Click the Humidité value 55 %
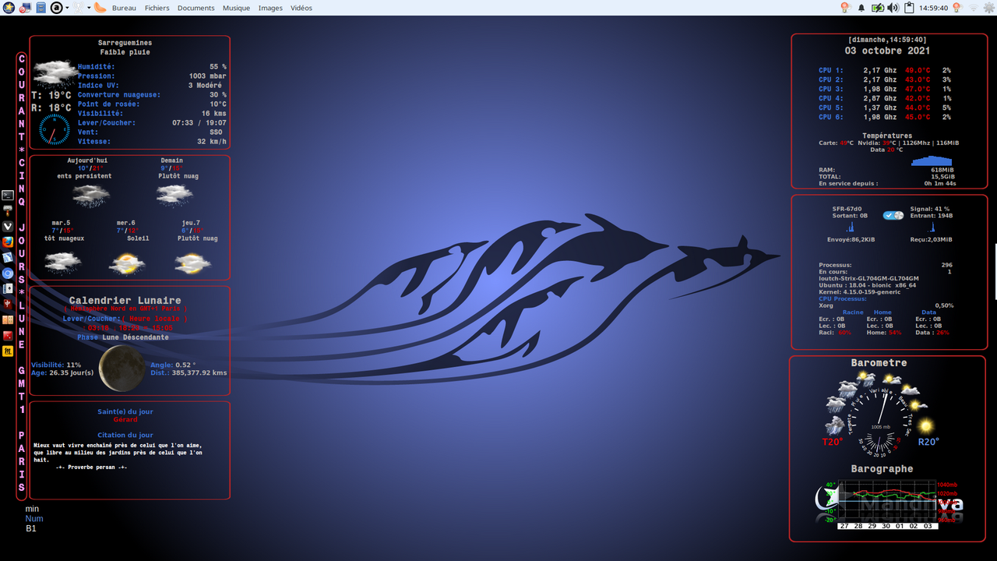 click(x=218, y=67)
